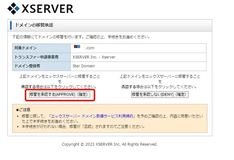Click the masked domain color blocks
Viewport: 234px width, 160px height.
(77, 47)
